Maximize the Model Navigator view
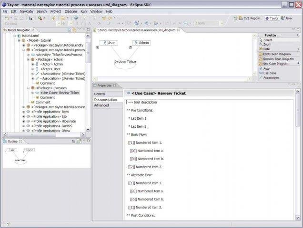 88,29
